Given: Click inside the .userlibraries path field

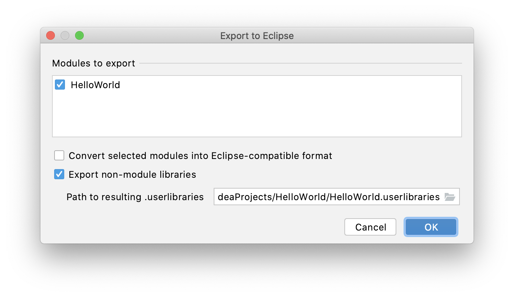Looking at the screenshot, I should pyautogui.click(x=325, y=197).
